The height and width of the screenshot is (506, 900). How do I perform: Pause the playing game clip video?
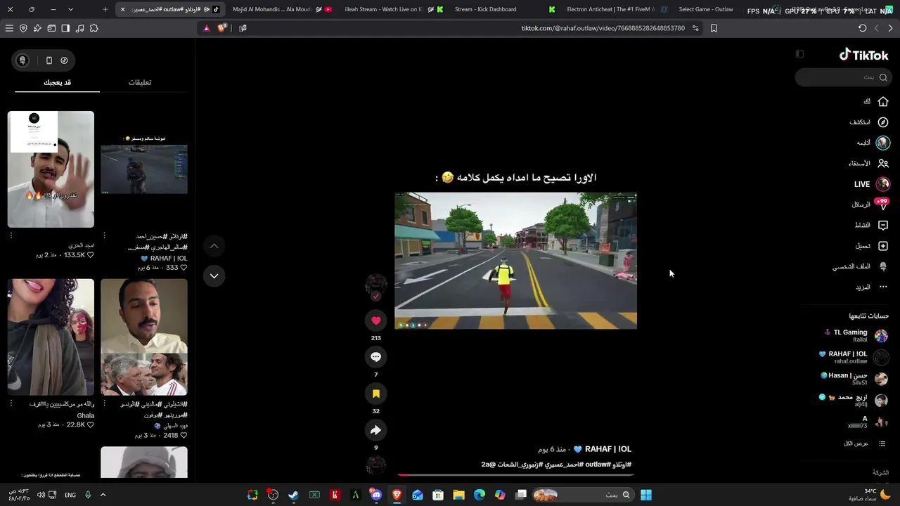click(x=515, y=261)
